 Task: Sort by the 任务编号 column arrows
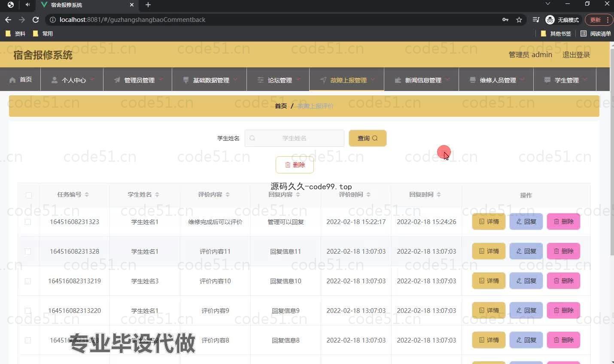pyautogui.click(x=87, y=194)
